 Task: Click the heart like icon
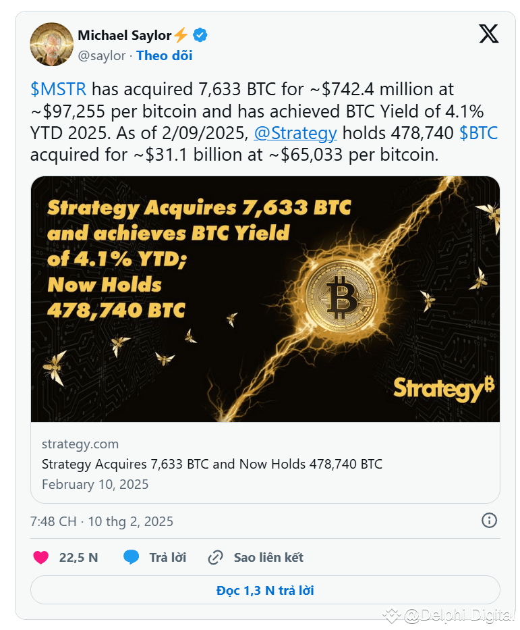point(41,557)
